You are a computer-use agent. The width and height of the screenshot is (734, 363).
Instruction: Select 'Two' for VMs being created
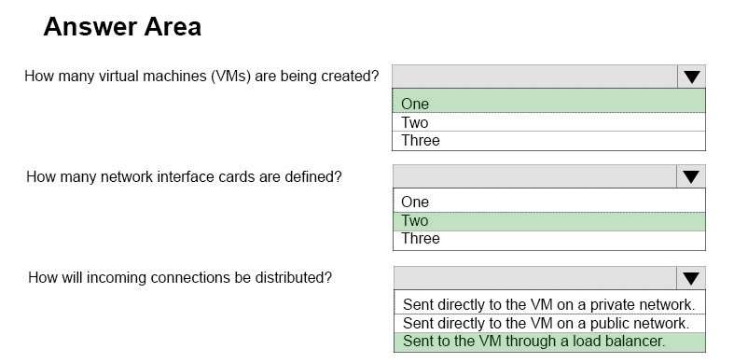[x=548, y=122]
